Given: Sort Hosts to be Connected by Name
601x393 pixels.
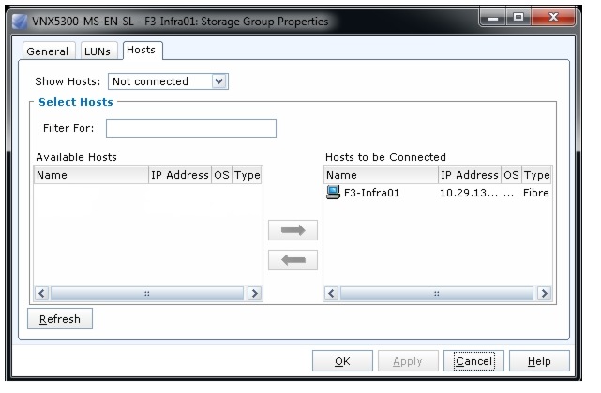Looking at the screenshot, I should (381, 175).
